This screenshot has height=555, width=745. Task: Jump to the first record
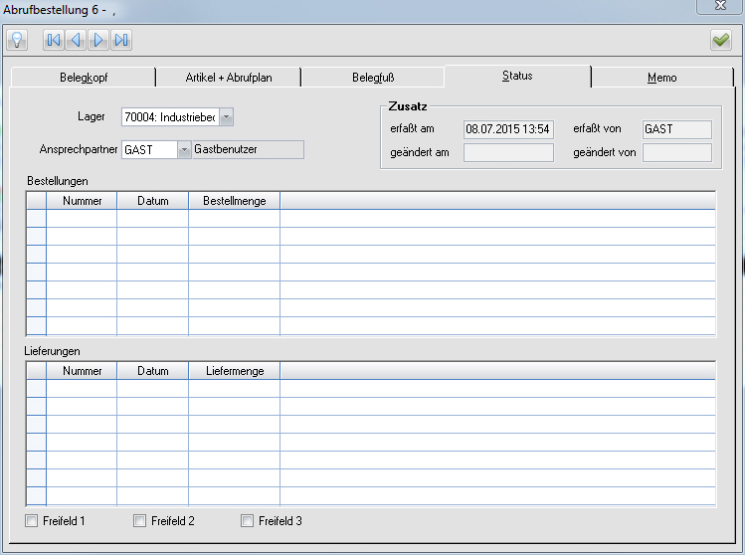(x=54, y=40)
